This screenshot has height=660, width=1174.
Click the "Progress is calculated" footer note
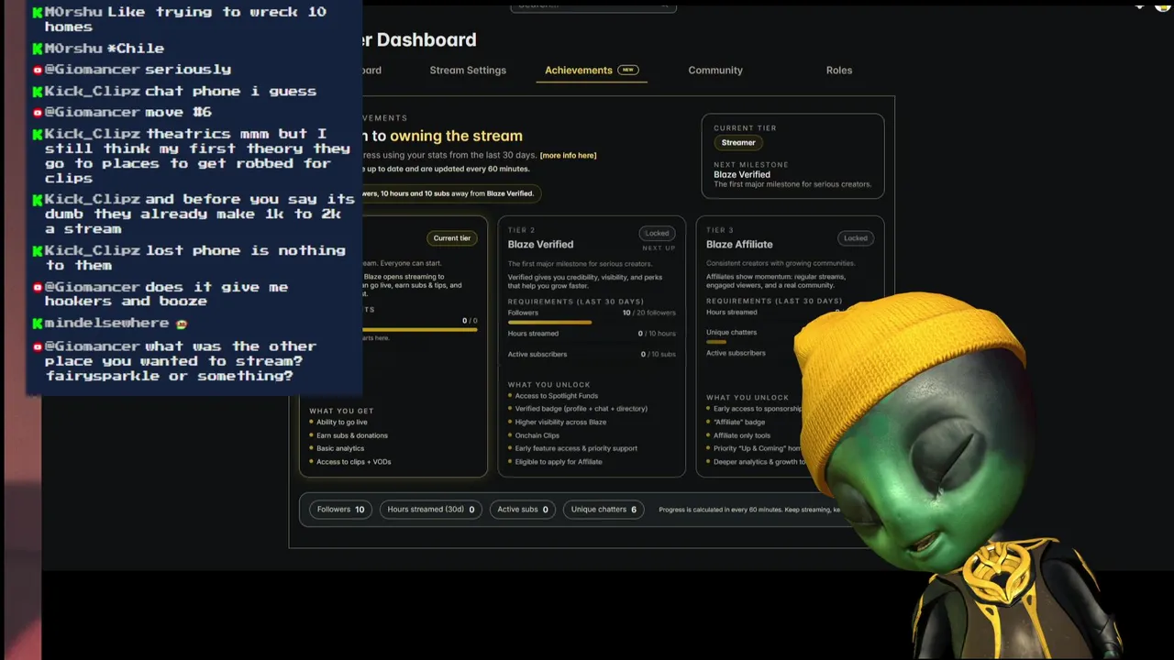point(748,510)
